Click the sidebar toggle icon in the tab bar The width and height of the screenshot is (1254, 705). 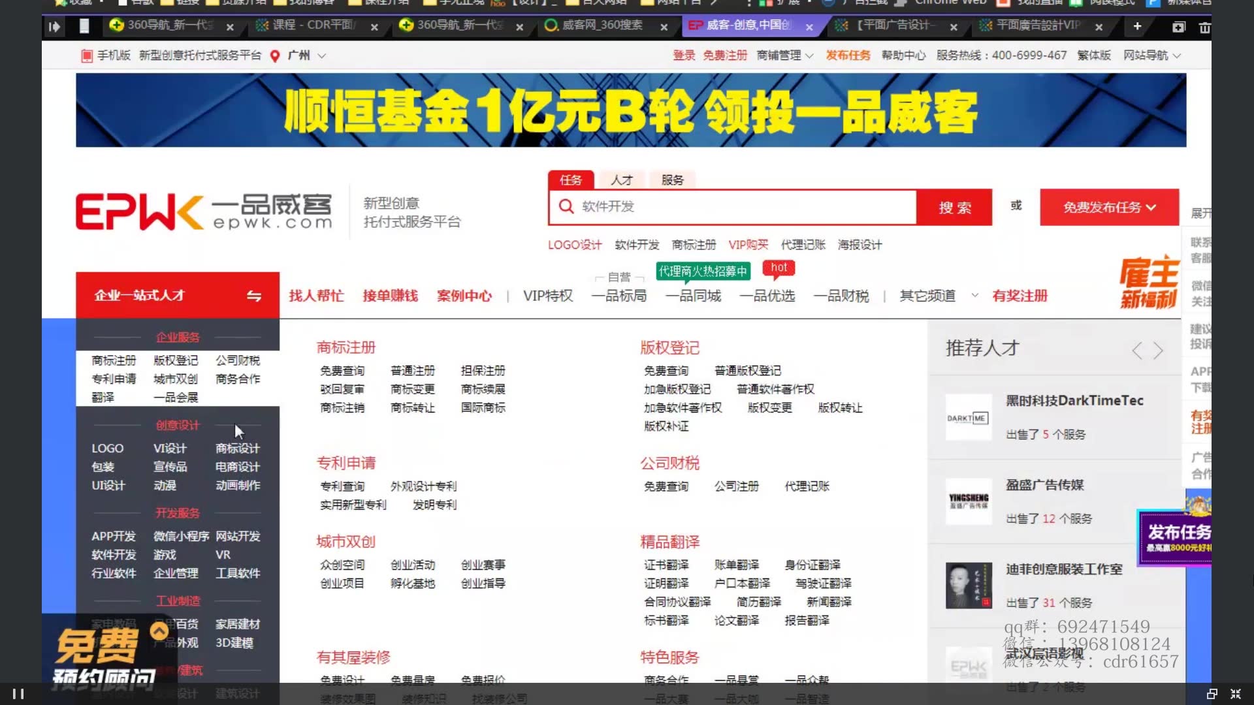tap(54, 27)
